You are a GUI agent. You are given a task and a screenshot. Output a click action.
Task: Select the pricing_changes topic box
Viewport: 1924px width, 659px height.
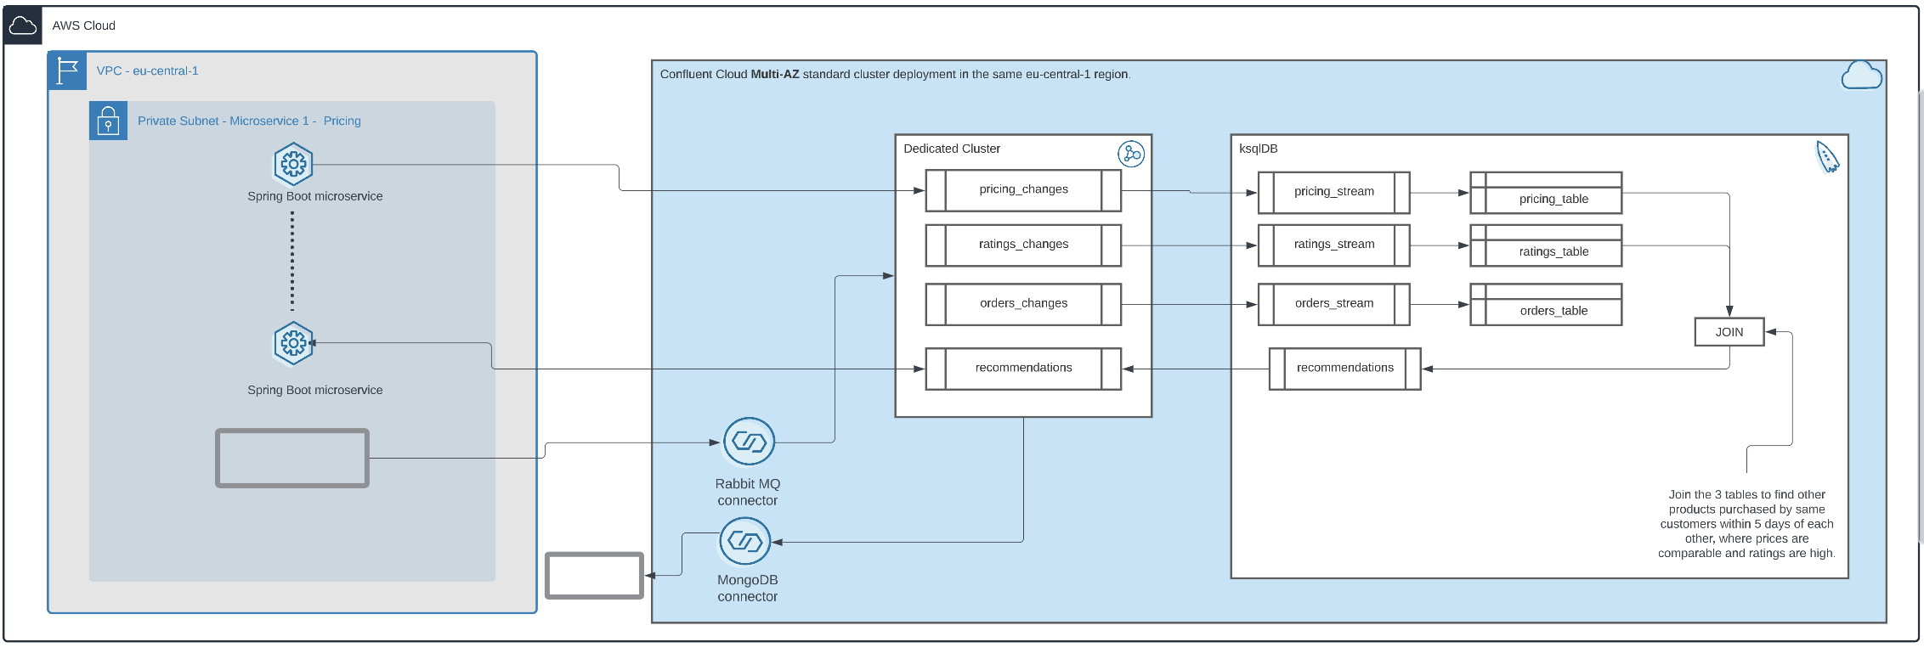(1023, 190)
